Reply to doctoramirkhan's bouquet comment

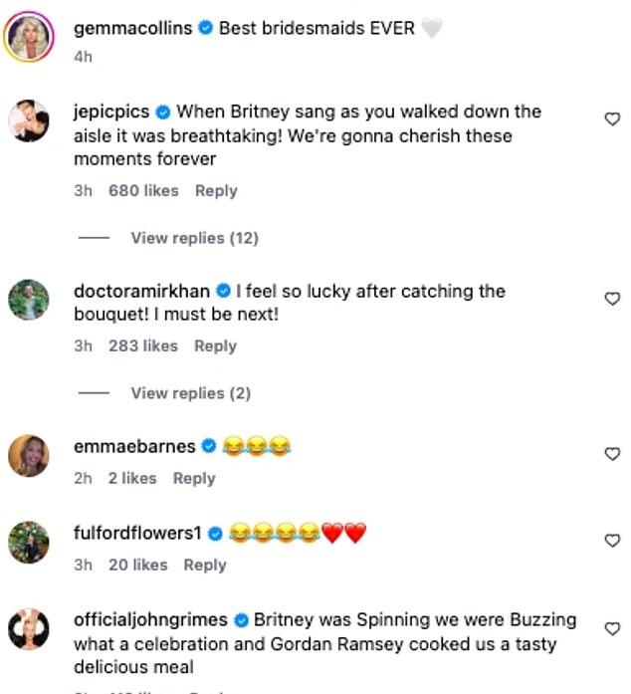tap(215, 346)
